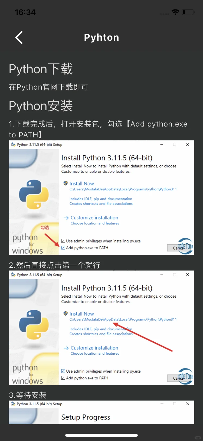Click the setup title-bar icon in second installer
Image resolution: width=203 pixels, height=441 pixels.
(x=13, y=275)
